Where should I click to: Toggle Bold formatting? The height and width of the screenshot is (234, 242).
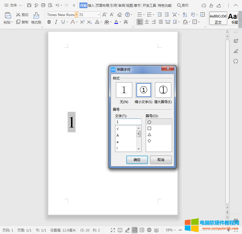coord(49,22)
